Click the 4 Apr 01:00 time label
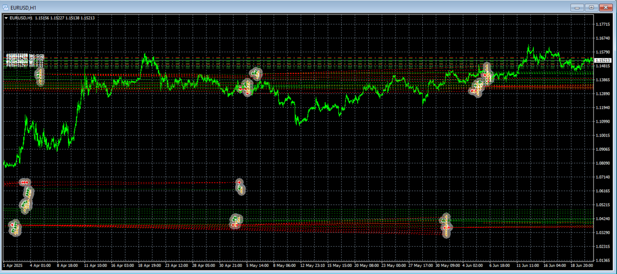 40,265
